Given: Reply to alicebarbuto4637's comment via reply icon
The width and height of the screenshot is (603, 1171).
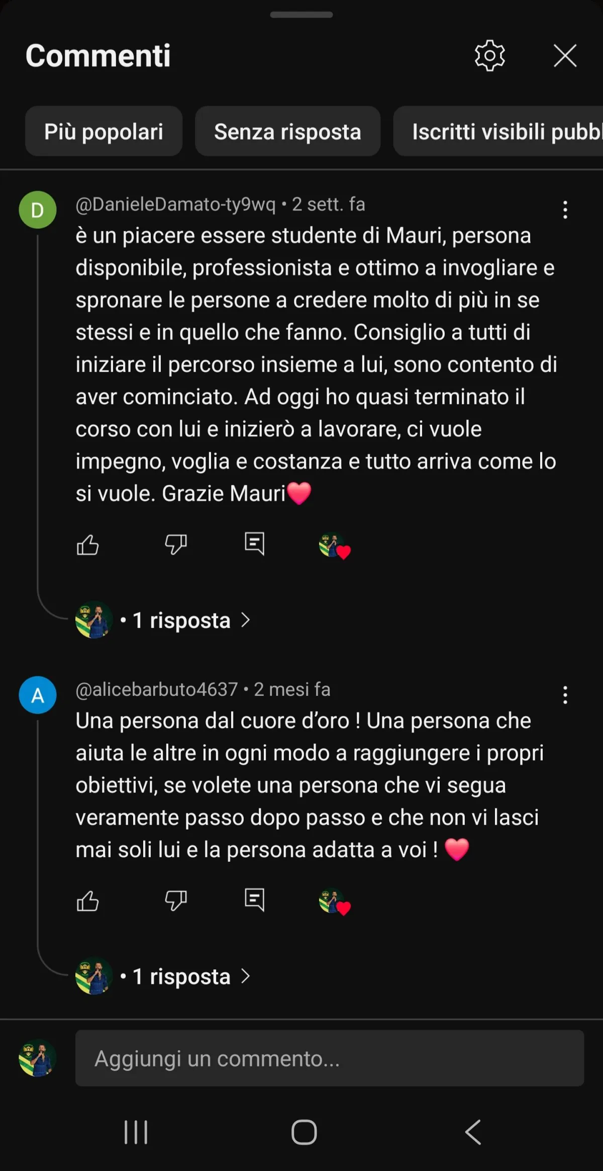Looking at the screenshot, I should [254, 899].
